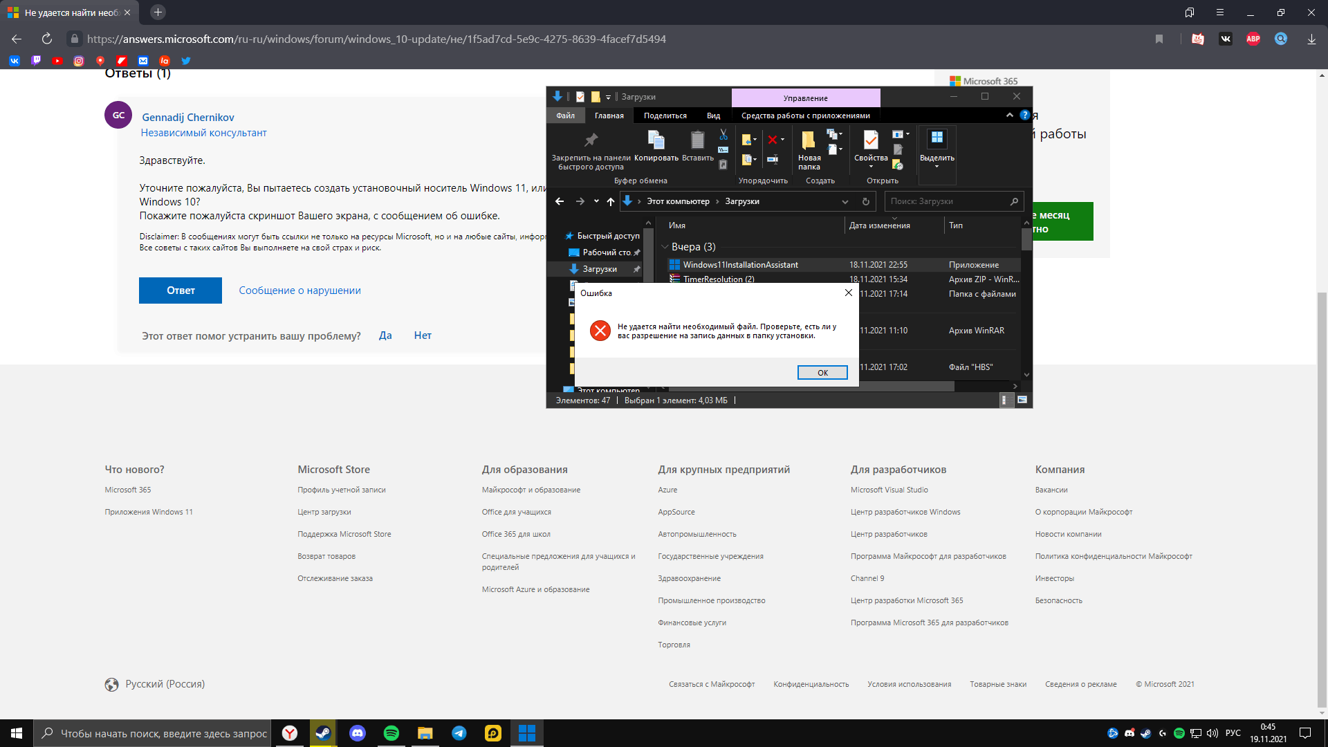The image size is (1328, 747).
Task: Click ABP adblock extension icon
Action: click(1253, 39)
